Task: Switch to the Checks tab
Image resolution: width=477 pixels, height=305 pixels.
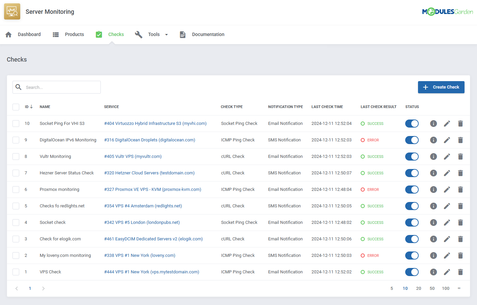Action: click(x=110, y=34)
